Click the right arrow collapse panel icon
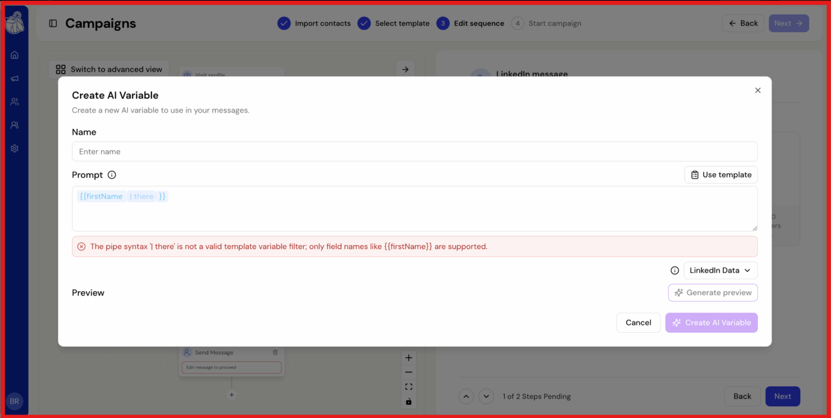831x418 pixels. 405,70
